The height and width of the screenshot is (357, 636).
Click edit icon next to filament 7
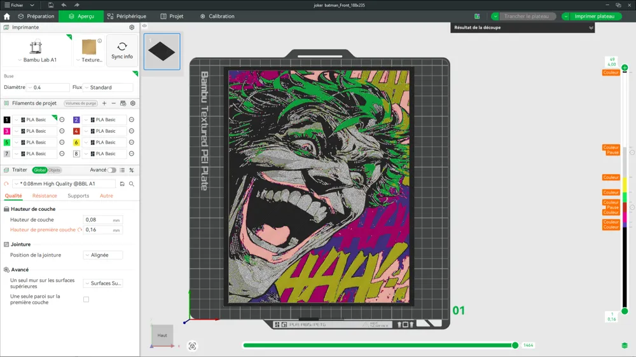(62, 154)
